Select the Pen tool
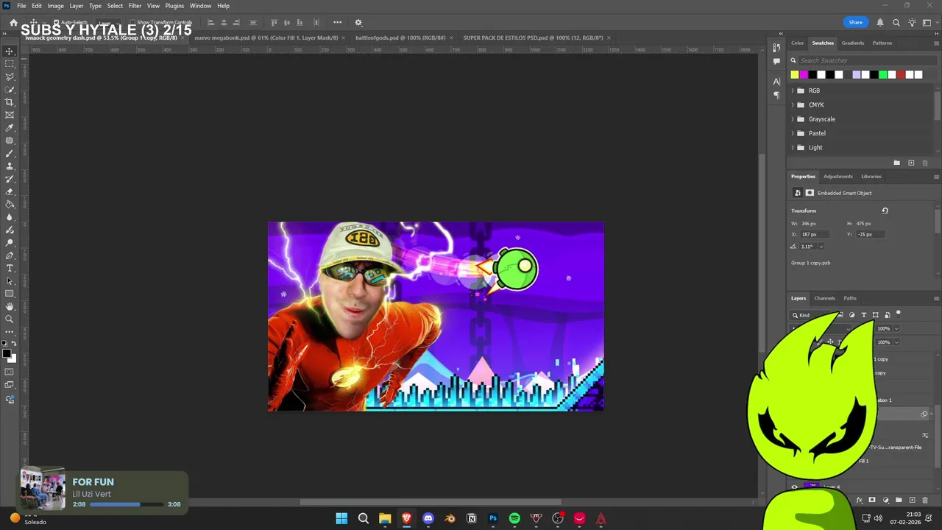The image size is (942, 530). [x=10, y=255]
